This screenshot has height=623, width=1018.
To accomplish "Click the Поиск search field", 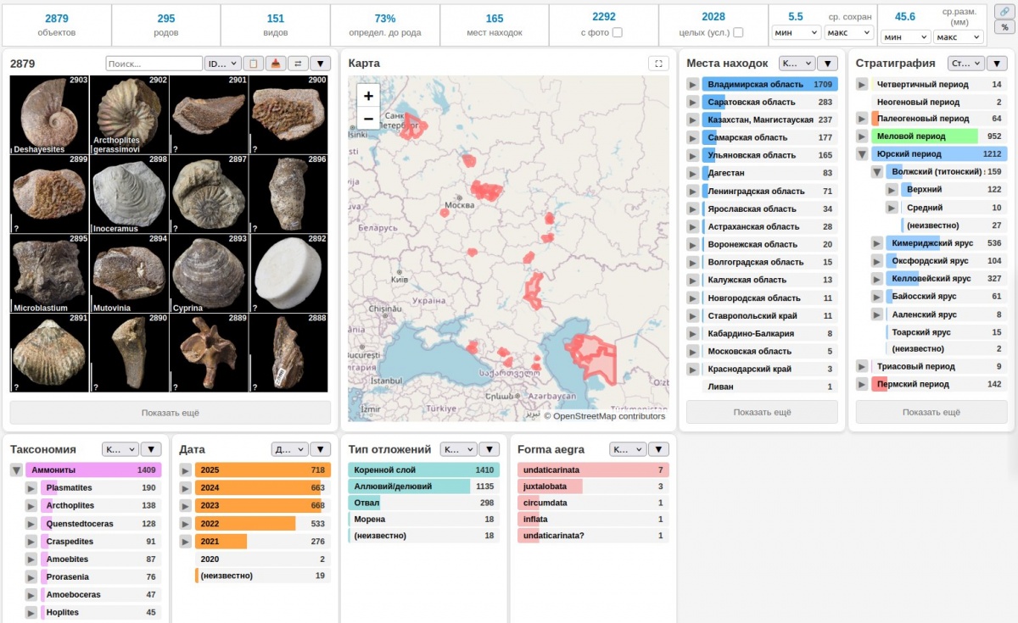I will point(154,64).
